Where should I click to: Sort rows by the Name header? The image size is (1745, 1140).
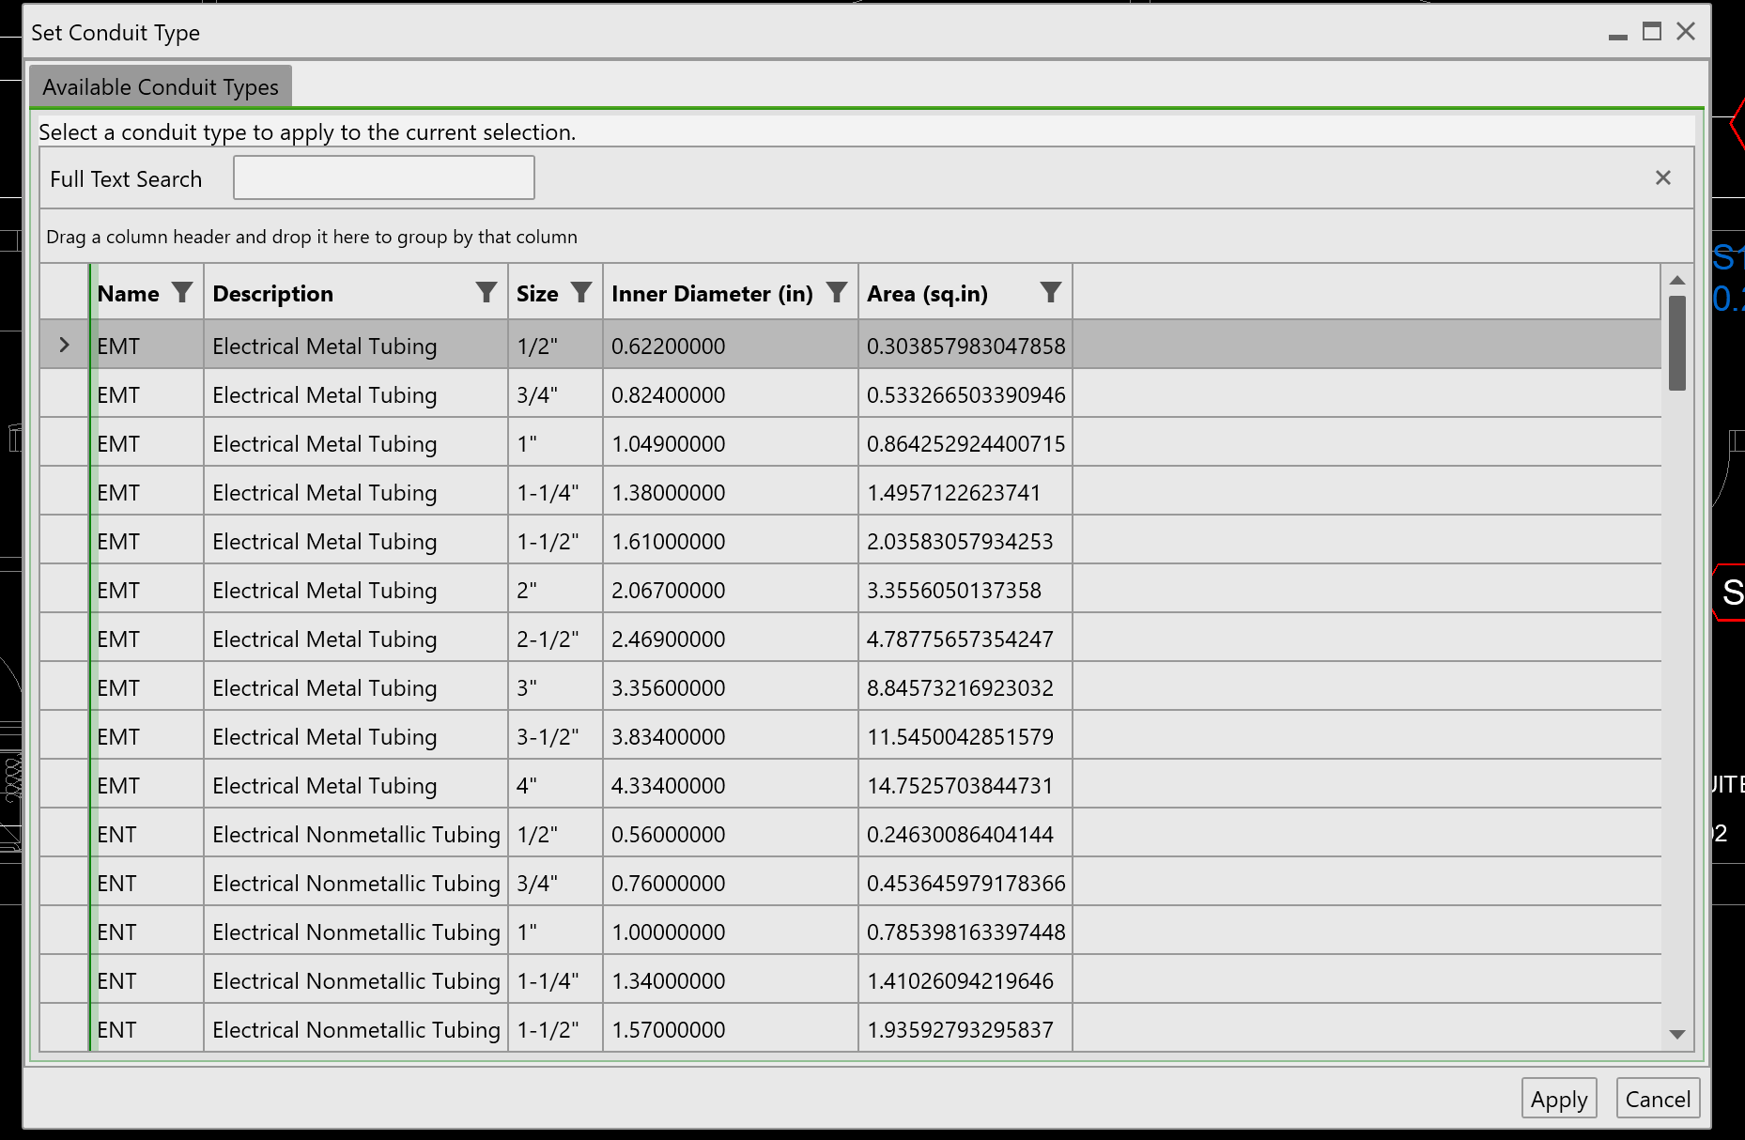tap(127, 292)
